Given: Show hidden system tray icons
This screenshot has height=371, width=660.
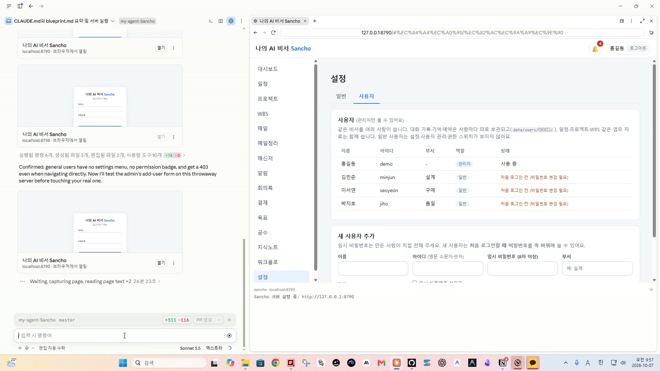Looking at the screenshot, I should pos(566,363).
